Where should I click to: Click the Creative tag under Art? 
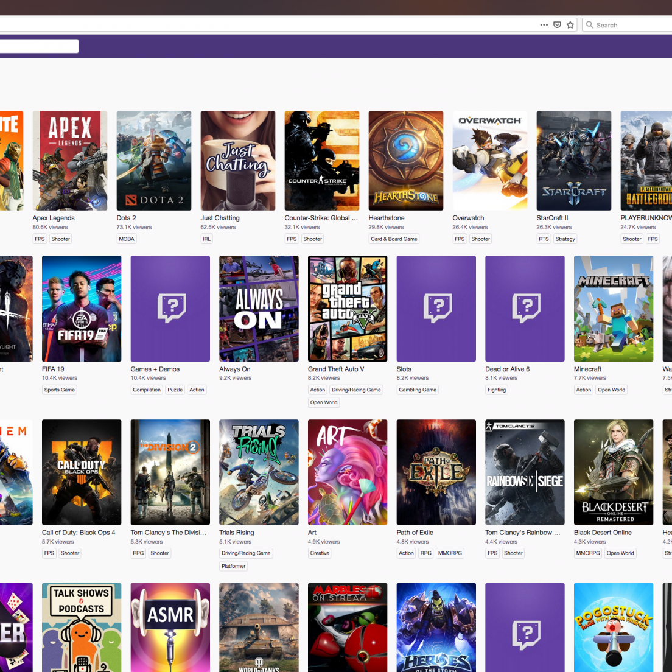coord(320,553)
